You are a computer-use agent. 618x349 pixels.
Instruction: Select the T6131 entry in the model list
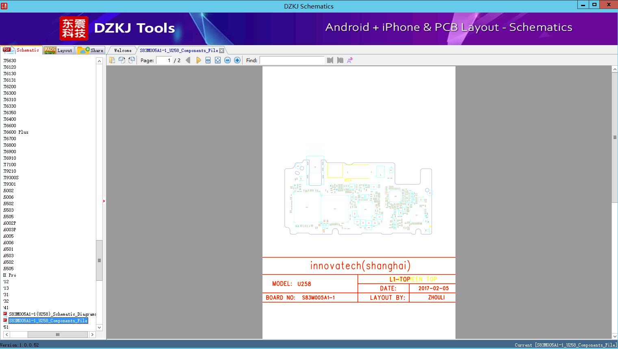coord(10,80)
